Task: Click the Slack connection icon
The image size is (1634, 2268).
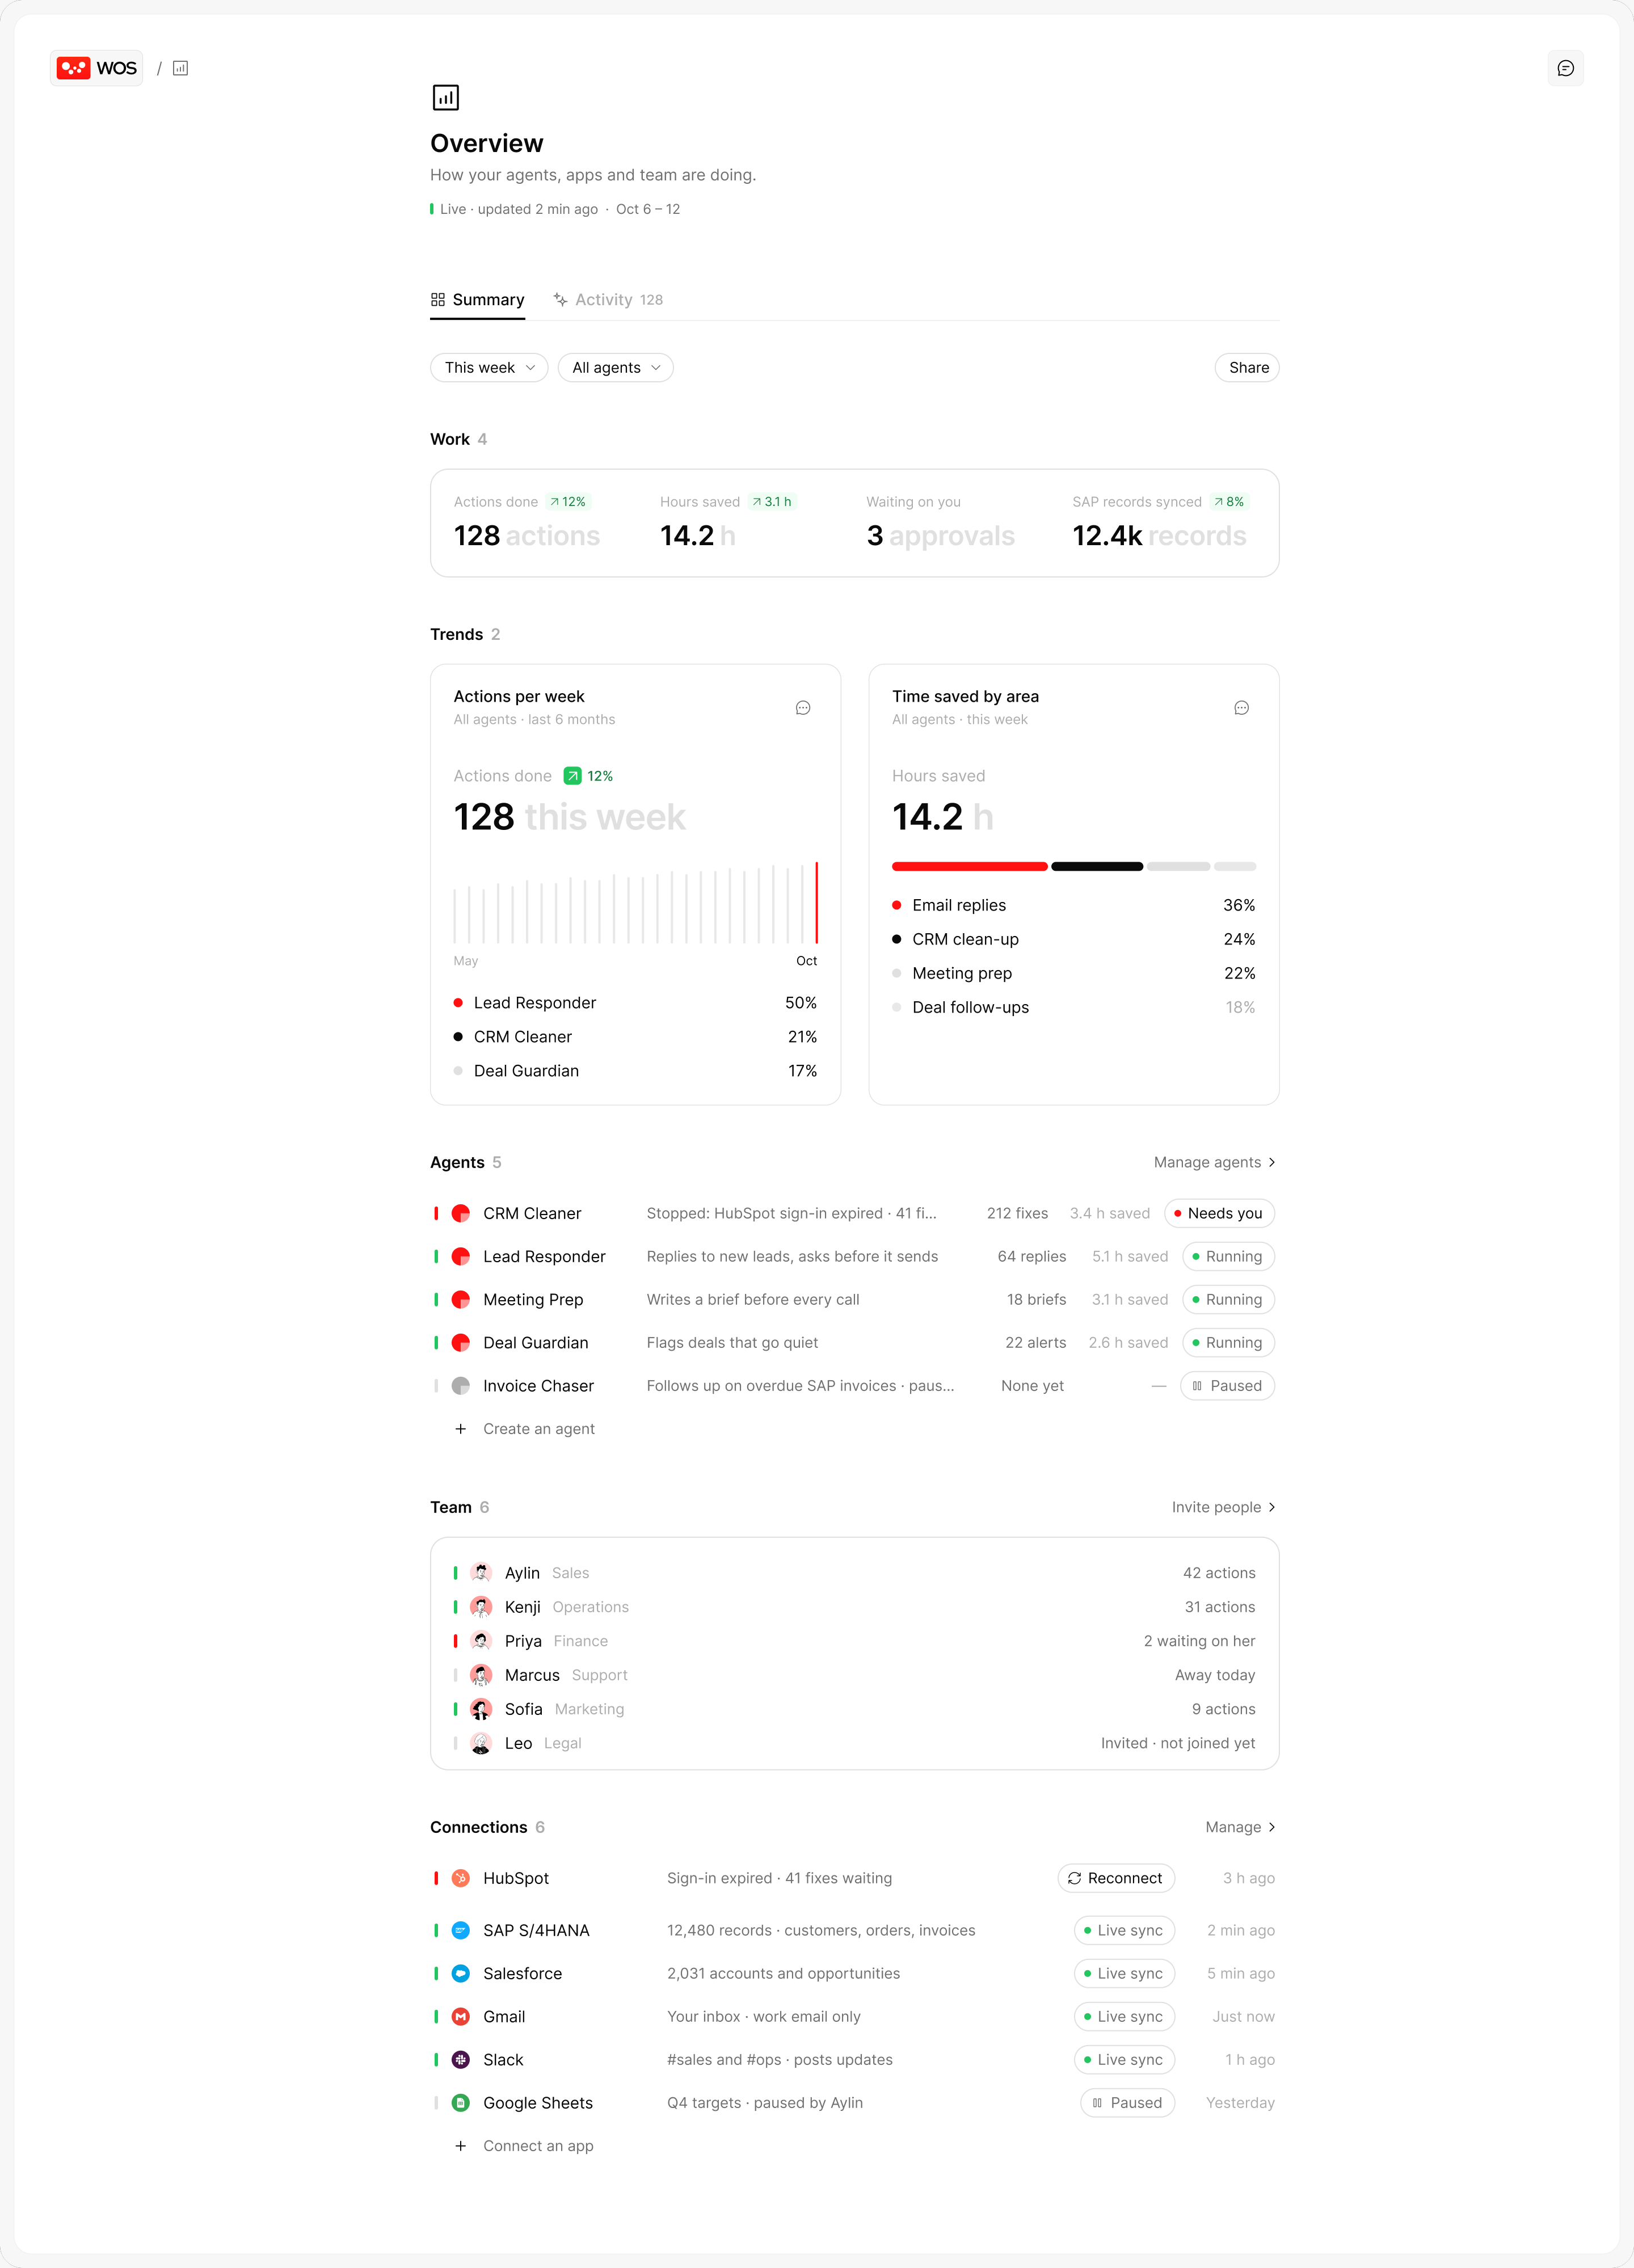Action: [461, 2059]
